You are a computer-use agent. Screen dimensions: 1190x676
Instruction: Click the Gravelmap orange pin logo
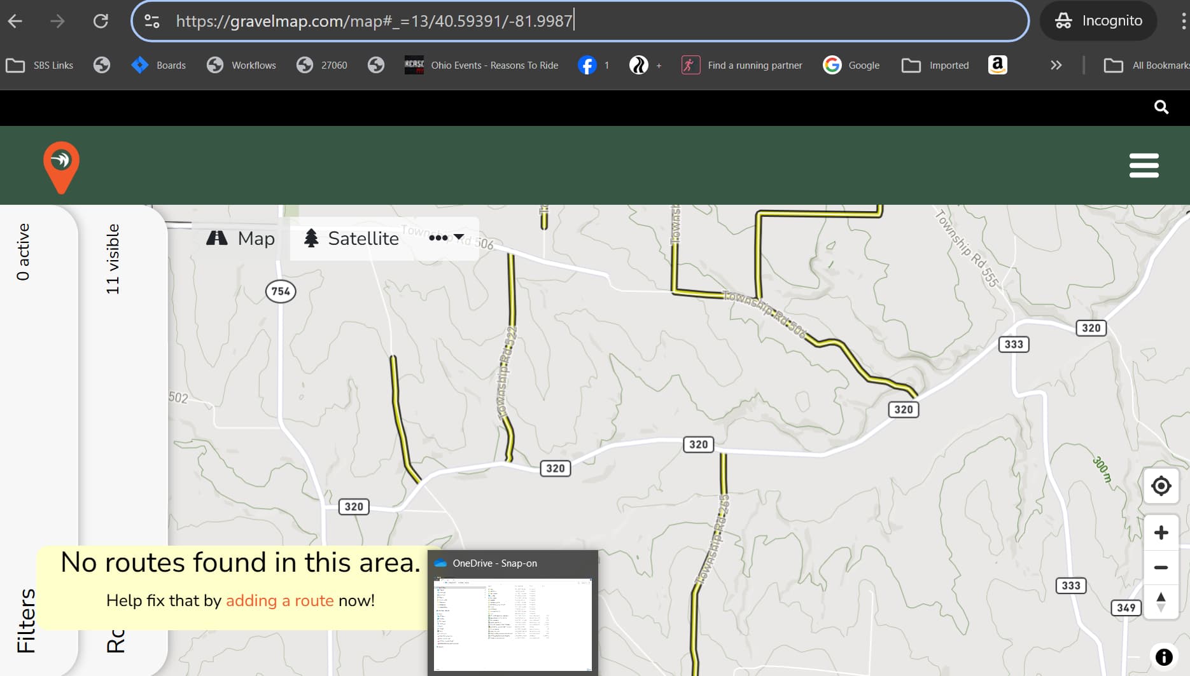coord(61,167)
